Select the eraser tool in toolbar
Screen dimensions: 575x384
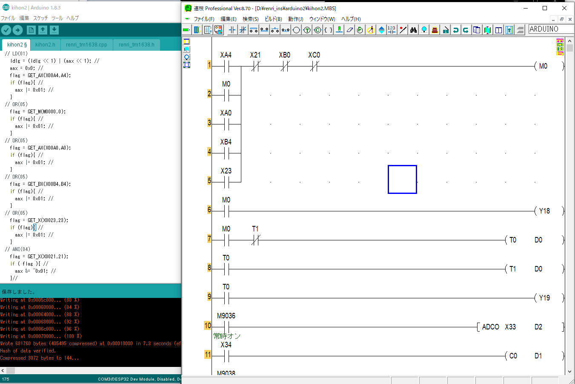pyautogui.click(x=349, y=29)
